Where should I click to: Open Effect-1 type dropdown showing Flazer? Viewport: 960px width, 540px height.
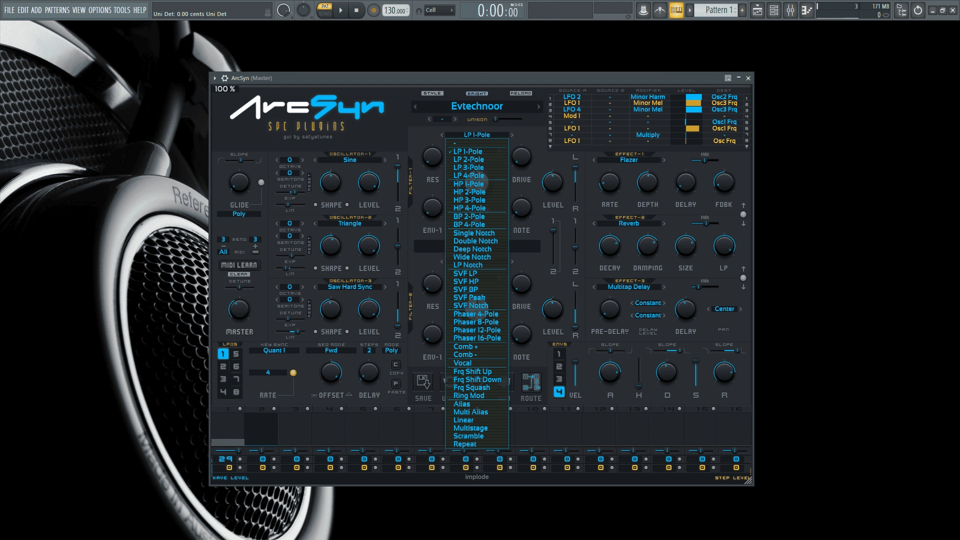point(628,160)
